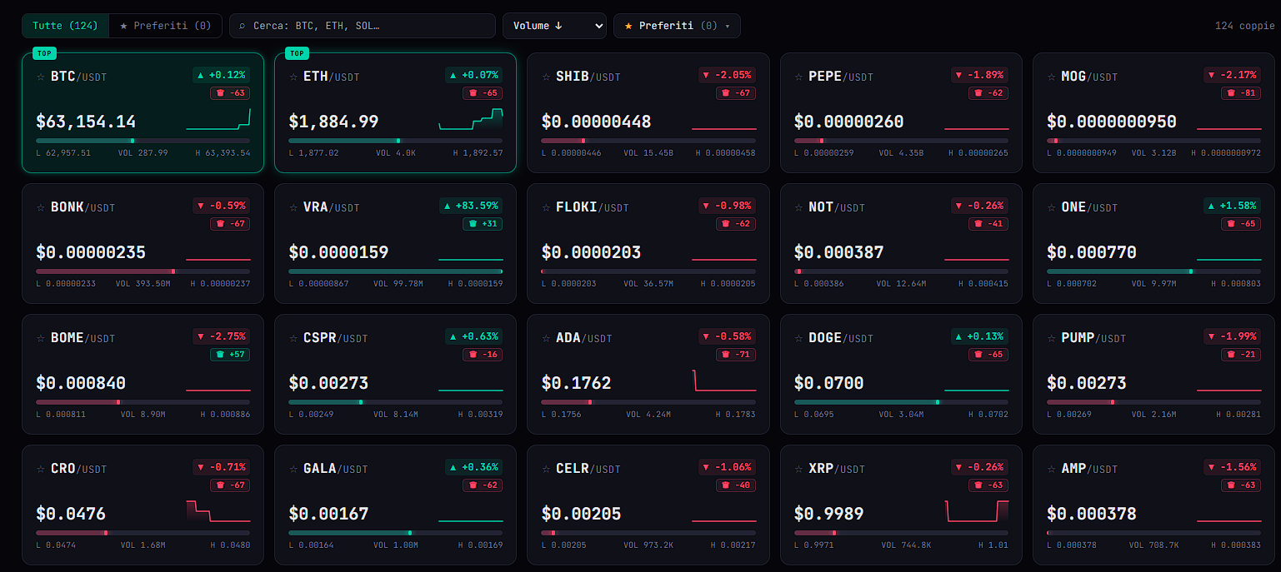Favorite BTC/USDT with its star icon
Screen dimensions: 1281x572
pos(41,77)
